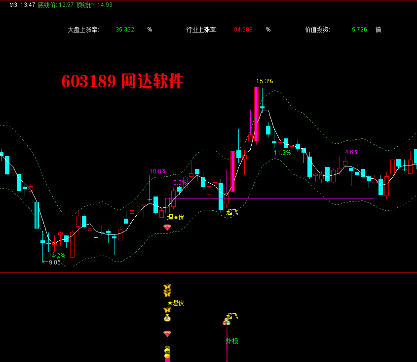Screen dimensions: 417x362
Task: Click the red diamond icon in the lower indicator panel
Action: [x=167, y=333]
